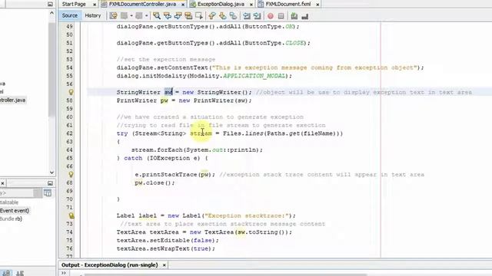Screen dimensions: 492x276
Task: Click the hint lightbulb beside the printStackTrace line
Action: coord(71,174)
